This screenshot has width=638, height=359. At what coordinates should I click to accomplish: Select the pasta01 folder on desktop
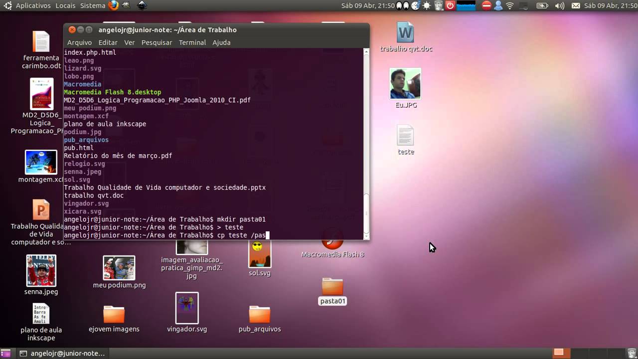[x=332, y=291]
